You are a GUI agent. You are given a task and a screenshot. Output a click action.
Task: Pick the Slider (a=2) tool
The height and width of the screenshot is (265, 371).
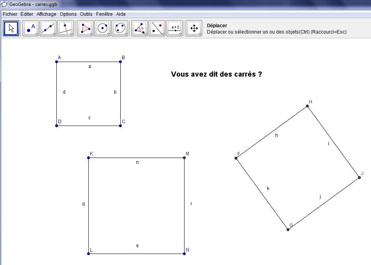174,28
